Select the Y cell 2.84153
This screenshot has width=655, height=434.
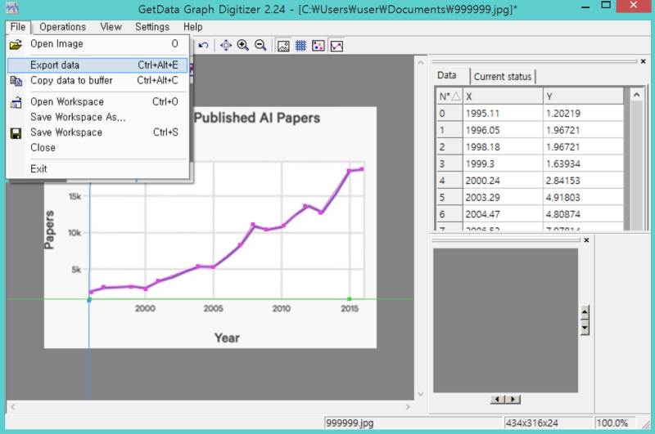pos(583,181)
